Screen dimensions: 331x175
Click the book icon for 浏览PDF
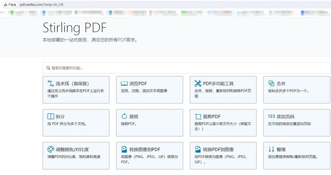pos(124,83)
